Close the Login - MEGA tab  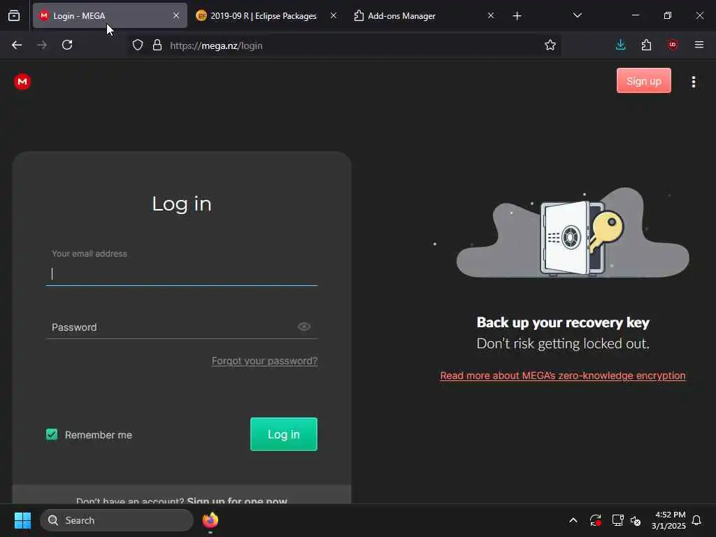(176, 15)
